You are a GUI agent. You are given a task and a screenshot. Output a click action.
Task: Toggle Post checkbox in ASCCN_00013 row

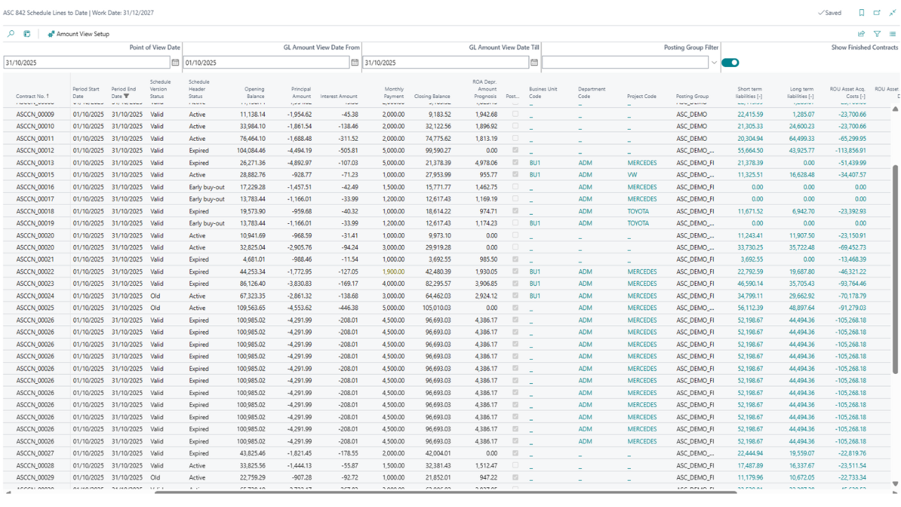coord(515,163)
